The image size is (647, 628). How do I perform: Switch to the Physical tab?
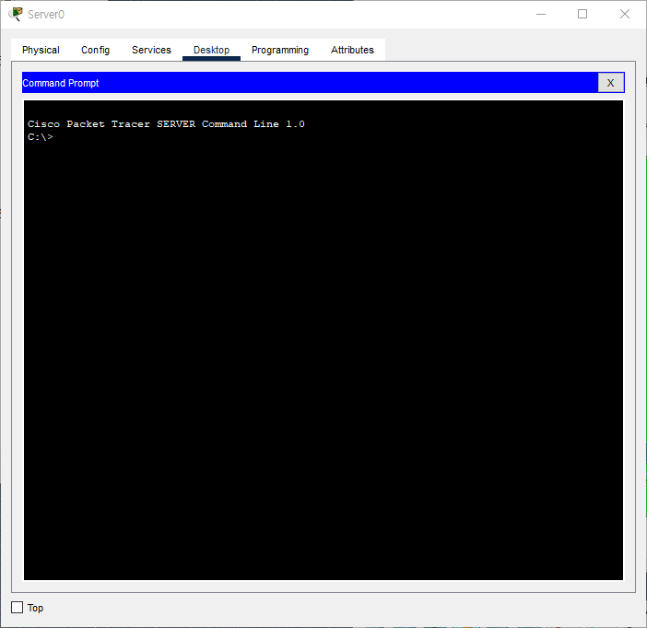(41, 50)
